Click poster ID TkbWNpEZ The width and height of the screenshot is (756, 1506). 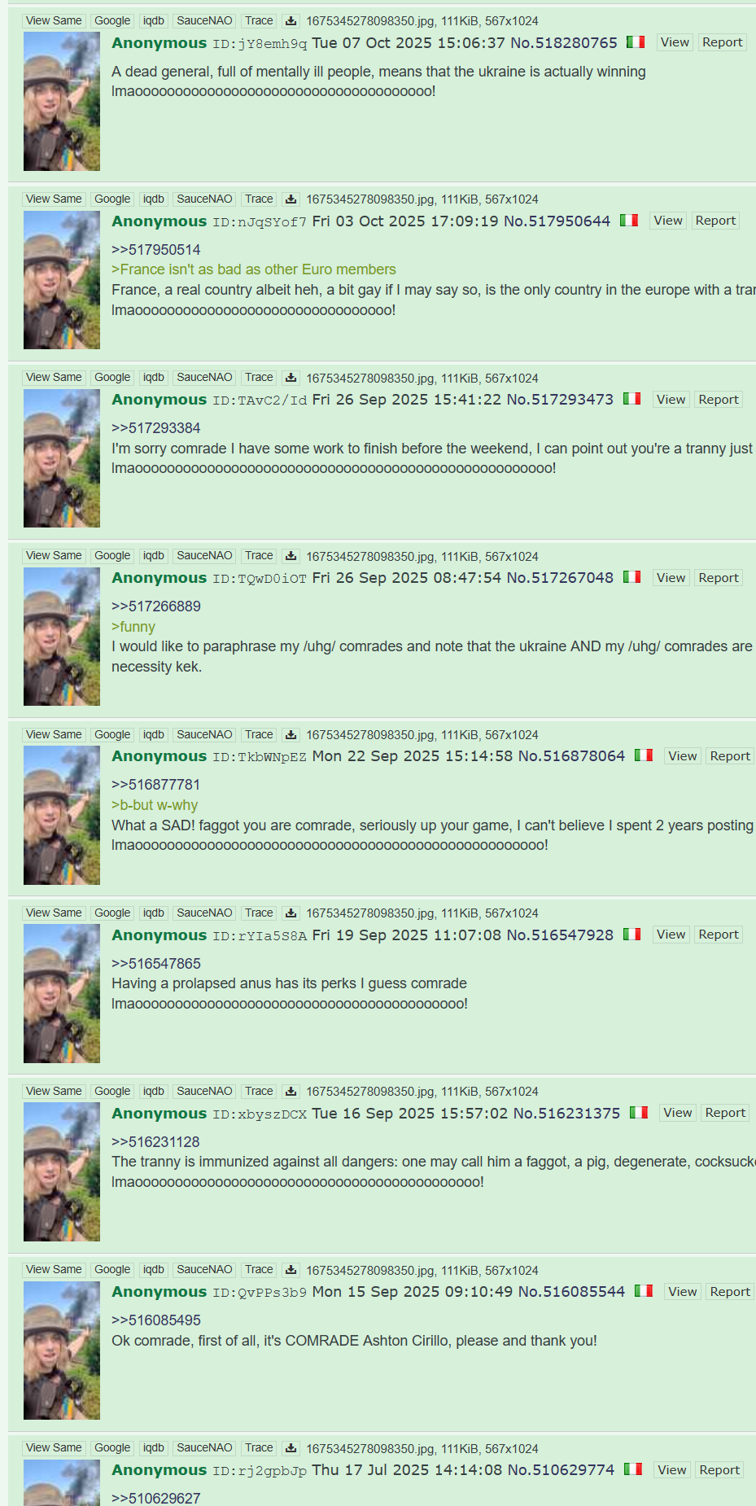click(x=272, y=757)
